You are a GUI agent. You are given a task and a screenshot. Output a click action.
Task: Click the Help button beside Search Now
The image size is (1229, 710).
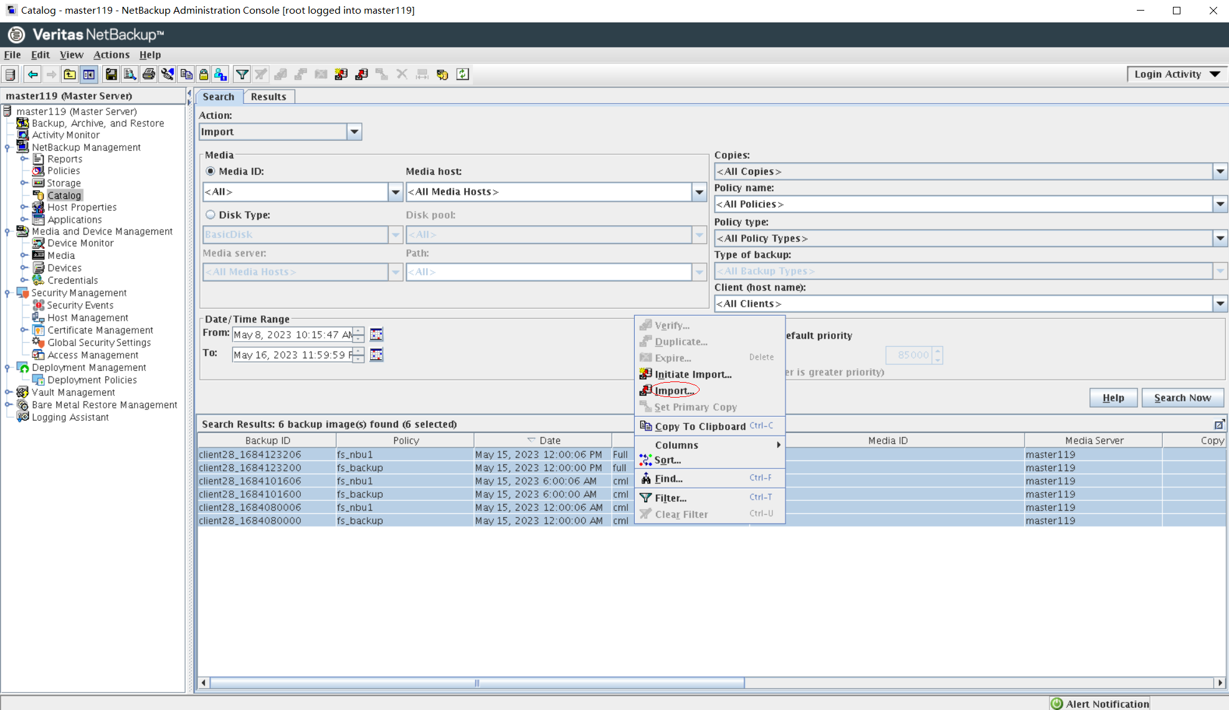(1113, 398)
